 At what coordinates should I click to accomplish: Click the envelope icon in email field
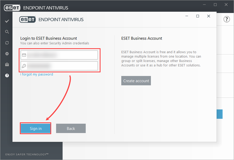(24, 55)
